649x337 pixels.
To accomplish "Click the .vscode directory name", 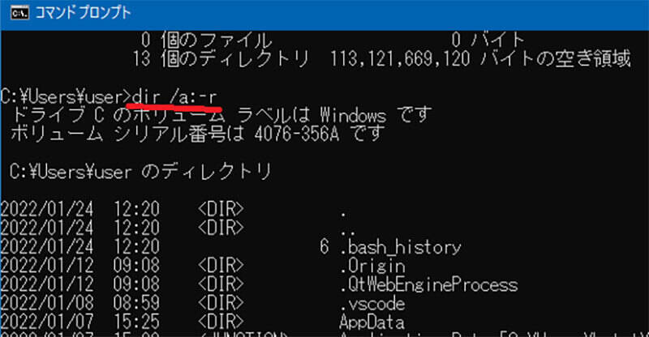I will 372,304.
